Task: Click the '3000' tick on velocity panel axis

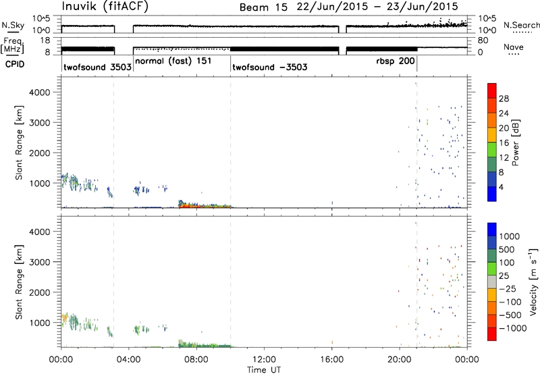Action: pyautogui.click(x=40, y=262)
